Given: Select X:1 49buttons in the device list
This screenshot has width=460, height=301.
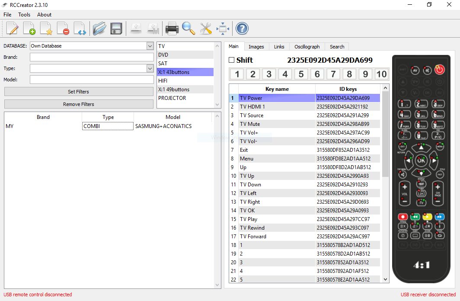Looking at the screenshot, I should coord(185,90).
